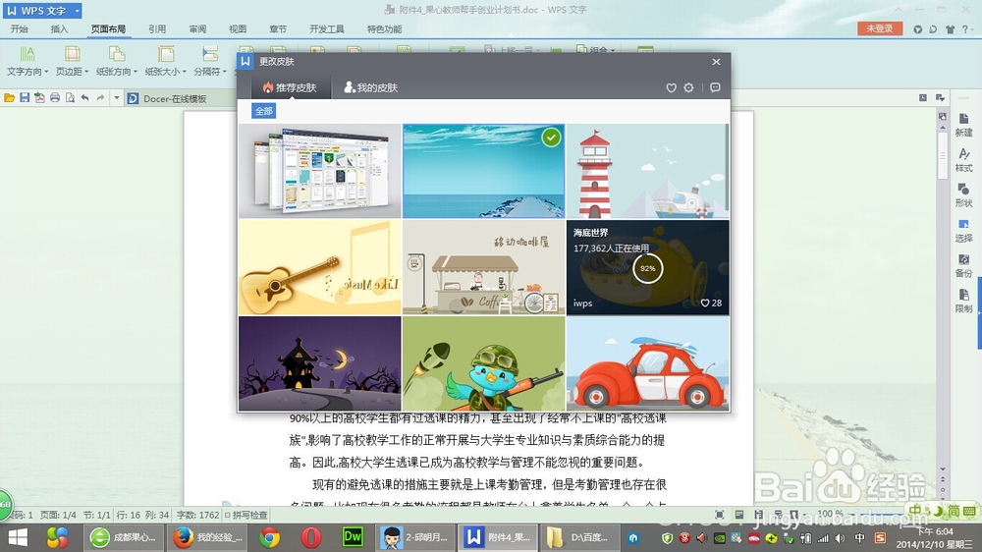Click the redo arrow icon

pyautogui.click(x=100, y=98)
